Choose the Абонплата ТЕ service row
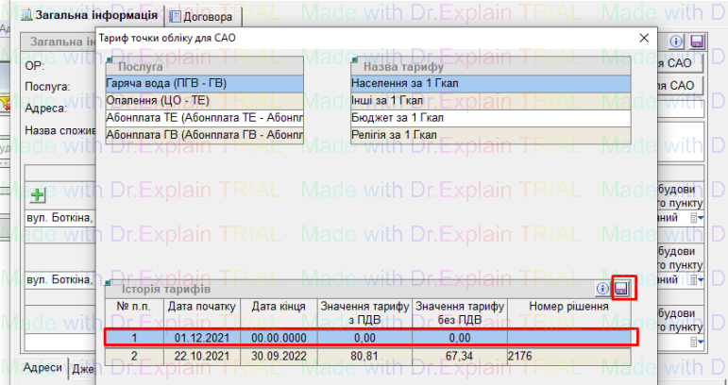 coord(203,119)
